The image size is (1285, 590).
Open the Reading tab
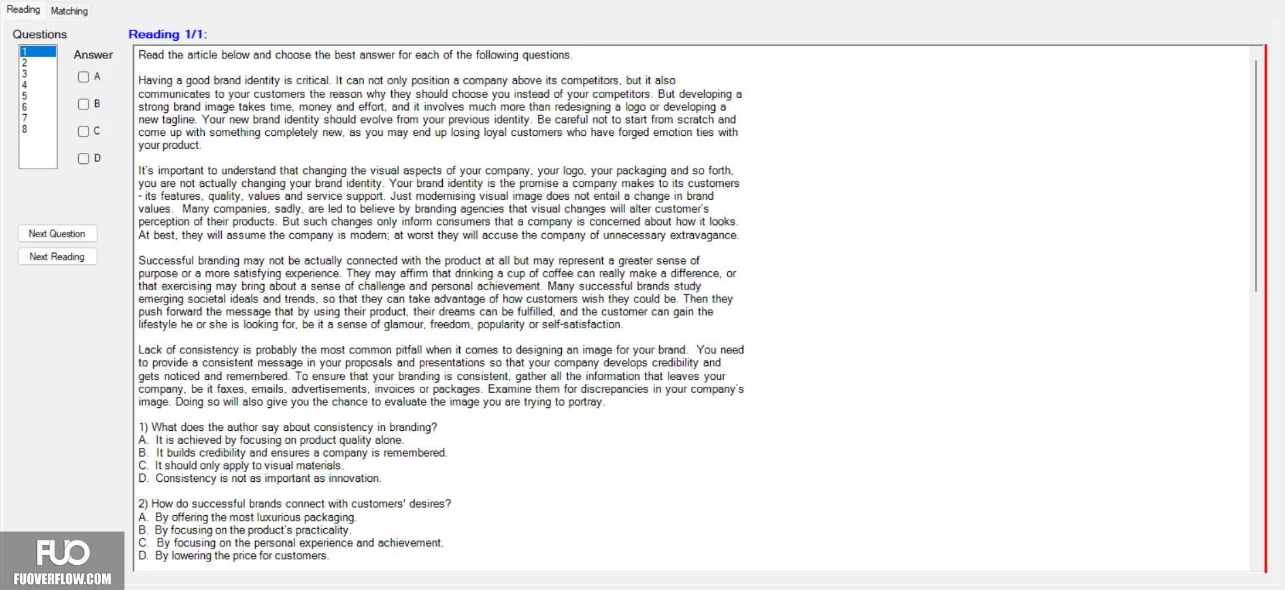(23, 10)
